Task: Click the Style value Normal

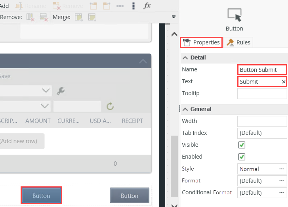Action: (x=249, y=169)
